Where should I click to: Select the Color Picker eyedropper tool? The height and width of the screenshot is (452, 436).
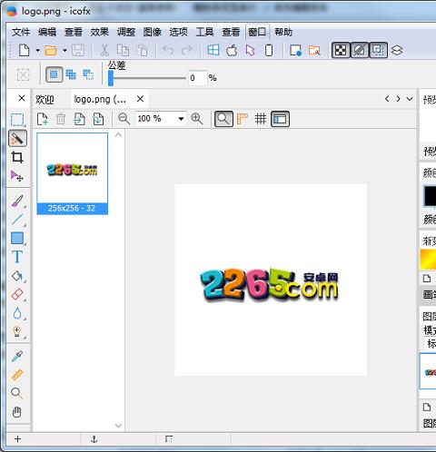pos(17,357)
